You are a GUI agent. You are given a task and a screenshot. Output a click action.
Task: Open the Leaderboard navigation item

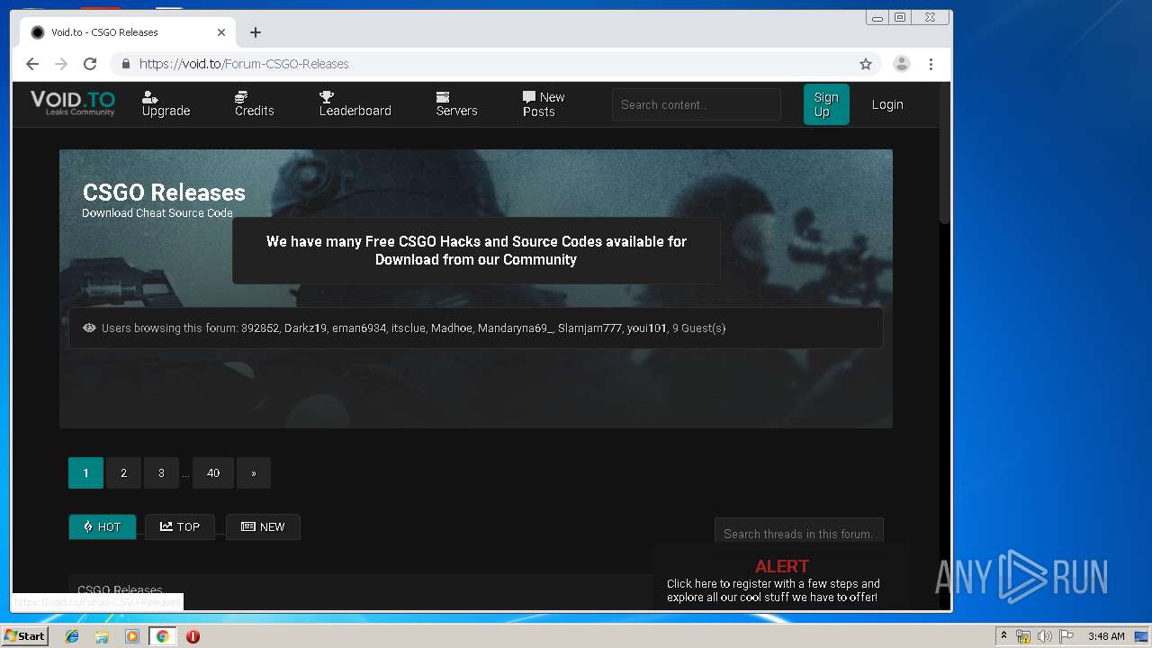[x=355, y=104]
